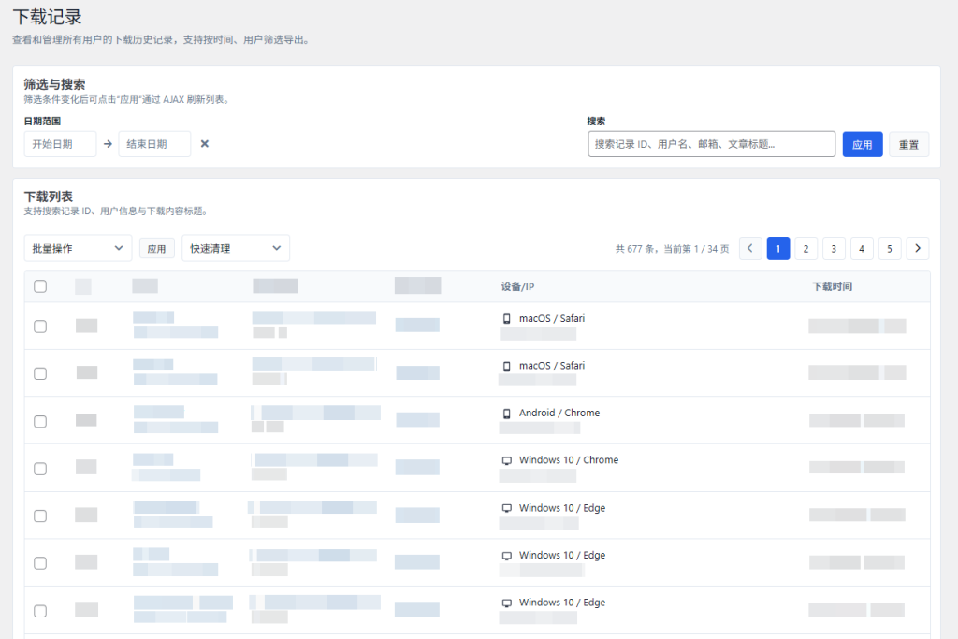This screenshot has width=958, height=639.
Task: Apply filters with the blue 应用 button
Action: click(x=862, y=143)
